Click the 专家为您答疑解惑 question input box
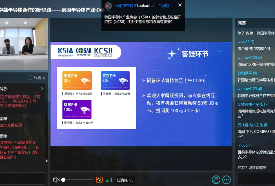This screenshot has height=186, width=275. point(256,178)
